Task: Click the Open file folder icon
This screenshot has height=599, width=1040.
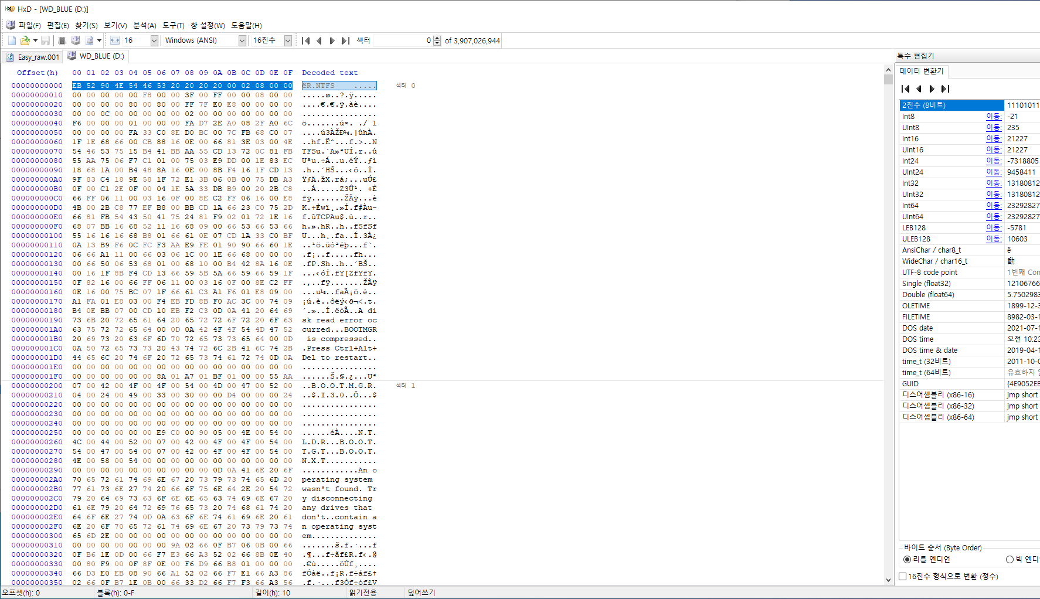Action: pyautogui.click(x=25, y=40)
